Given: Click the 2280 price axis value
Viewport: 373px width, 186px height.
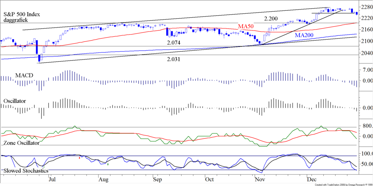Looking at the screenshot, I should pyautogui.click(x=367, y=6).
